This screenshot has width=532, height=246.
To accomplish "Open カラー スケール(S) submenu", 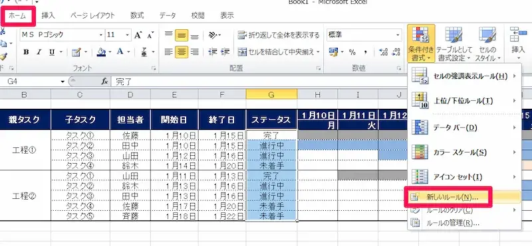I will (464, 153).
